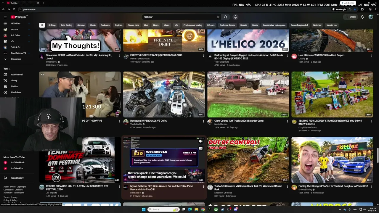Viewport: 379px width, 213px height.
Task: Open the Rob Dahm subscription channel
Action: [15, 35]
